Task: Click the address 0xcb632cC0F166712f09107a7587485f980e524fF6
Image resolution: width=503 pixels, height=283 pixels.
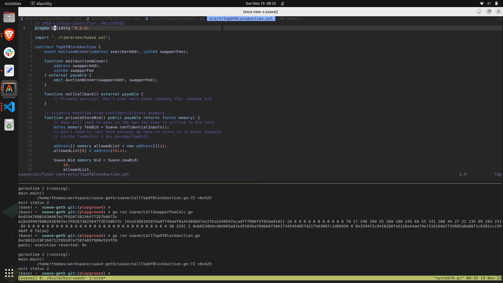Action: click(x=68, y=240)
